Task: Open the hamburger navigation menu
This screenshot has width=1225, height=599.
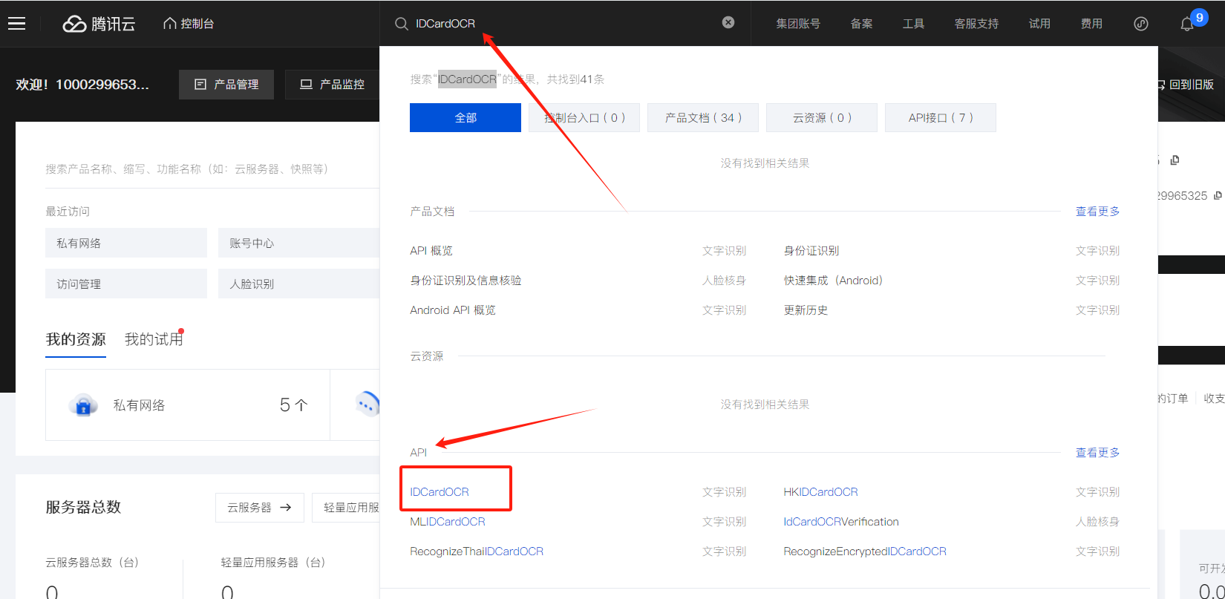Action: pos(16,24)
